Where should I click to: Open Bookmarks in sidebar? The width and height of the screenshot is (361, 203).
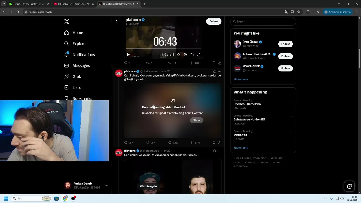[x=78, y=98]
